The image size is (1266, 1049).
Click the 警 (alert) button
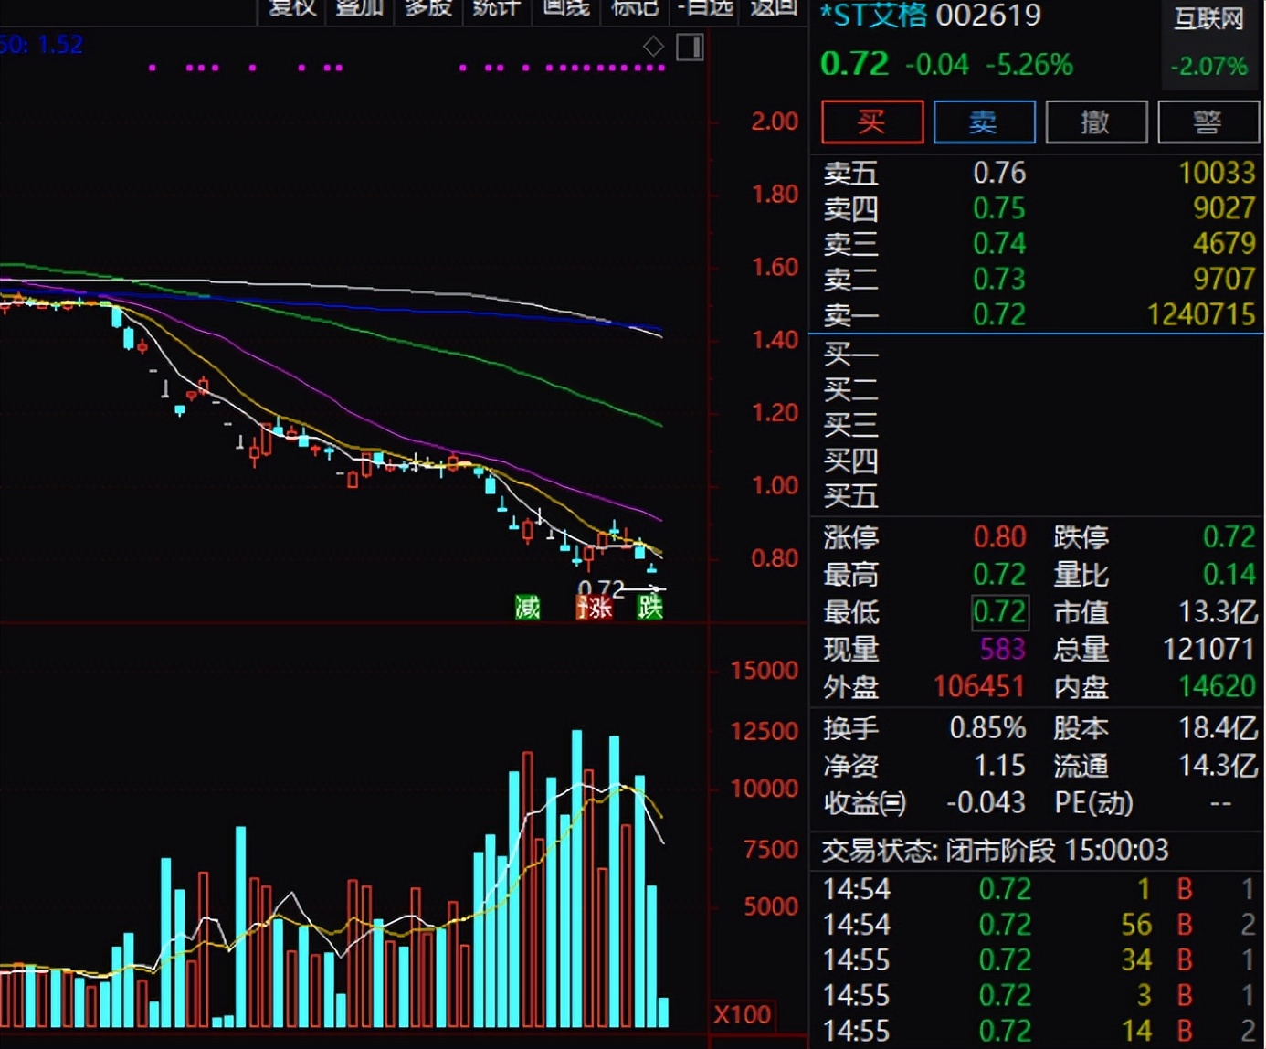(x=1208, y=122)
